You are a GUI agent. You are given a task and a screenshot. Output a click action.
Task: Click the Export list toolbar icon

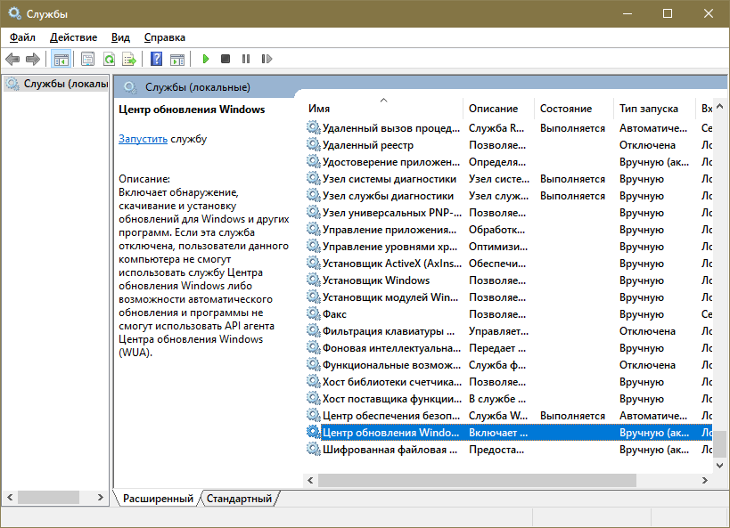(129, 59)
